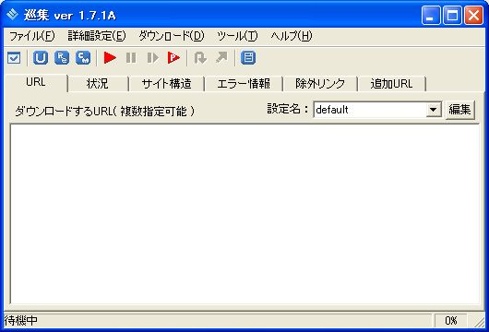Click the red play icon with P
The height and width of the screenshot is (332, 489).
pos(173,58)
